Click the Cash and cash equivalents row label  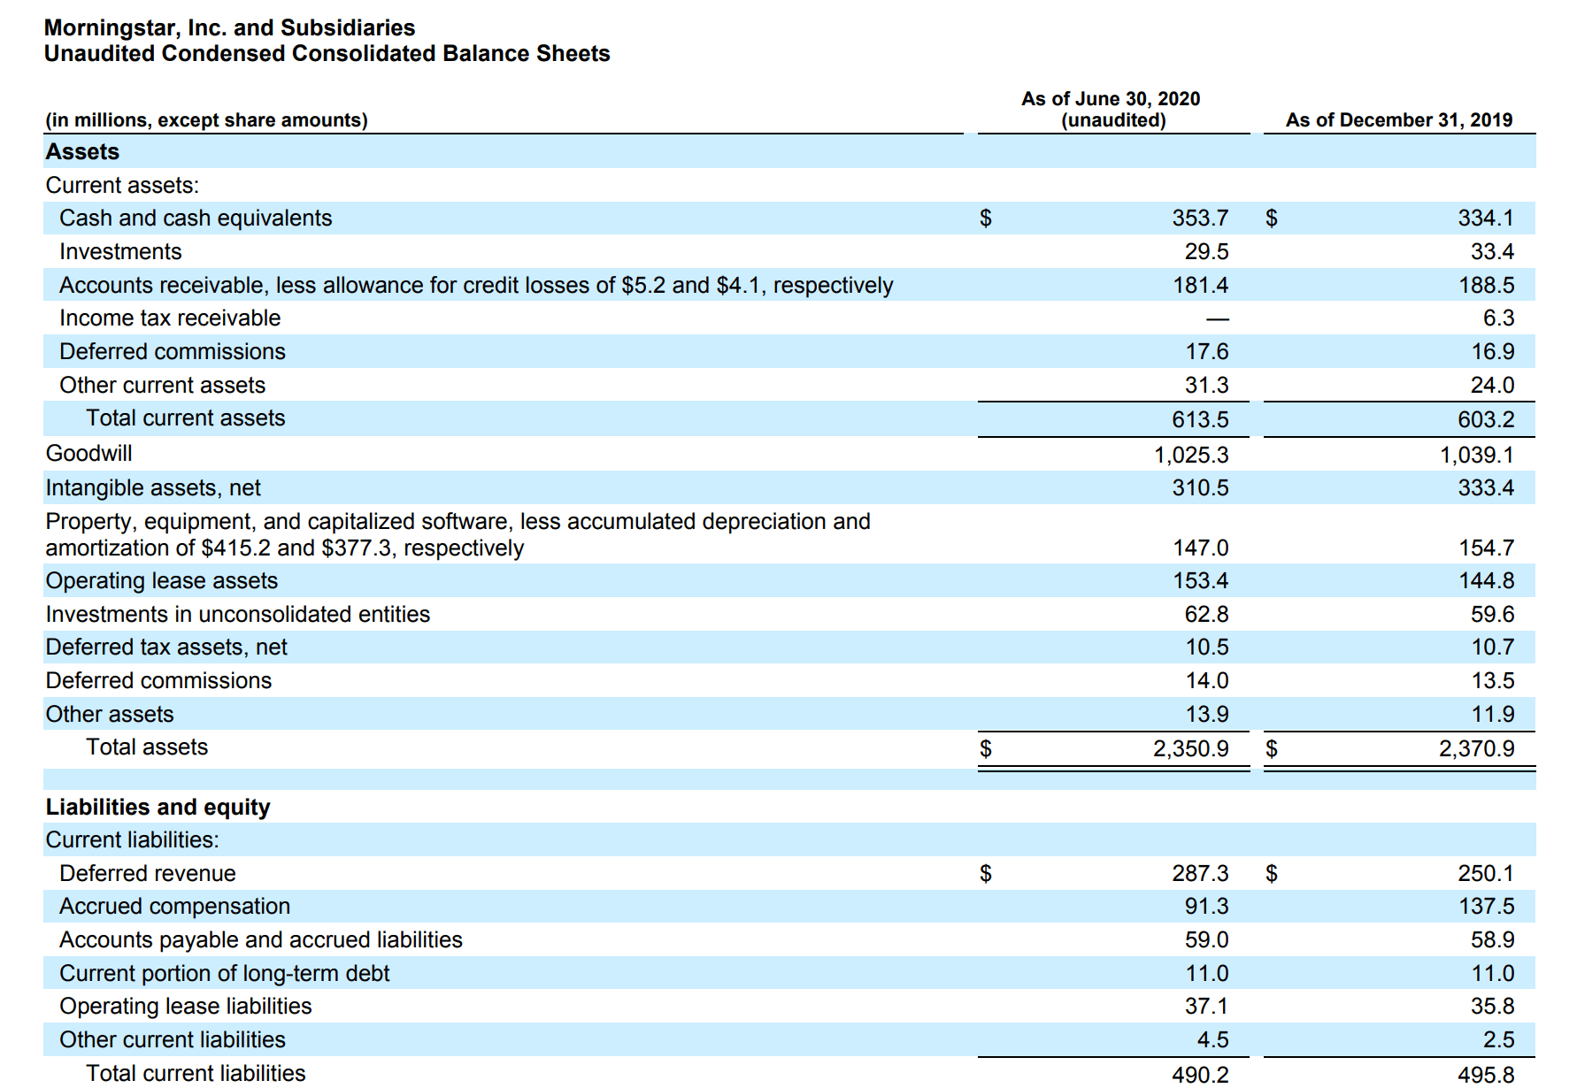196,218
